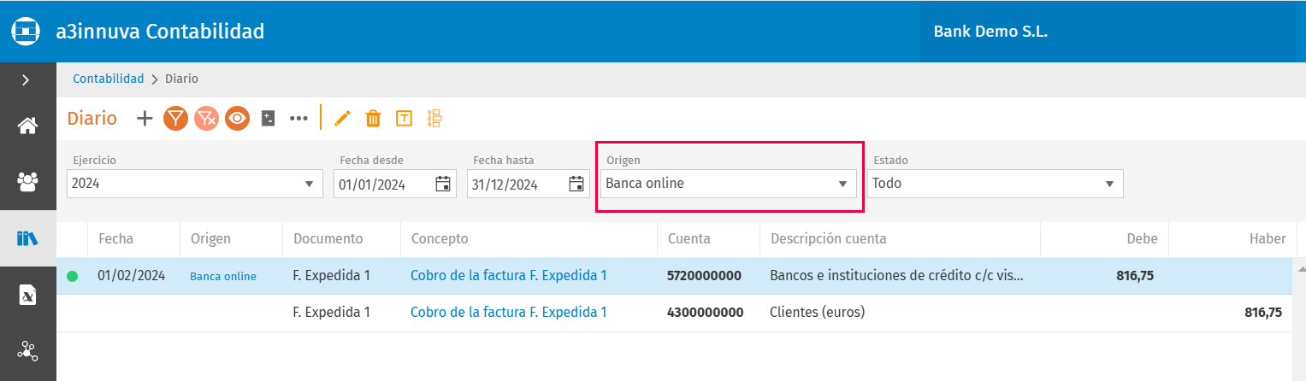This screenshot has height=381, width=1306.
Task: Edit entry with the pencil icon
Action: pos(343,118)
